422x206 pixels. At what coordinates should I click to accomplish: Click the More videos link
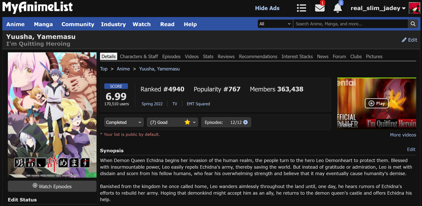(403, 135)
